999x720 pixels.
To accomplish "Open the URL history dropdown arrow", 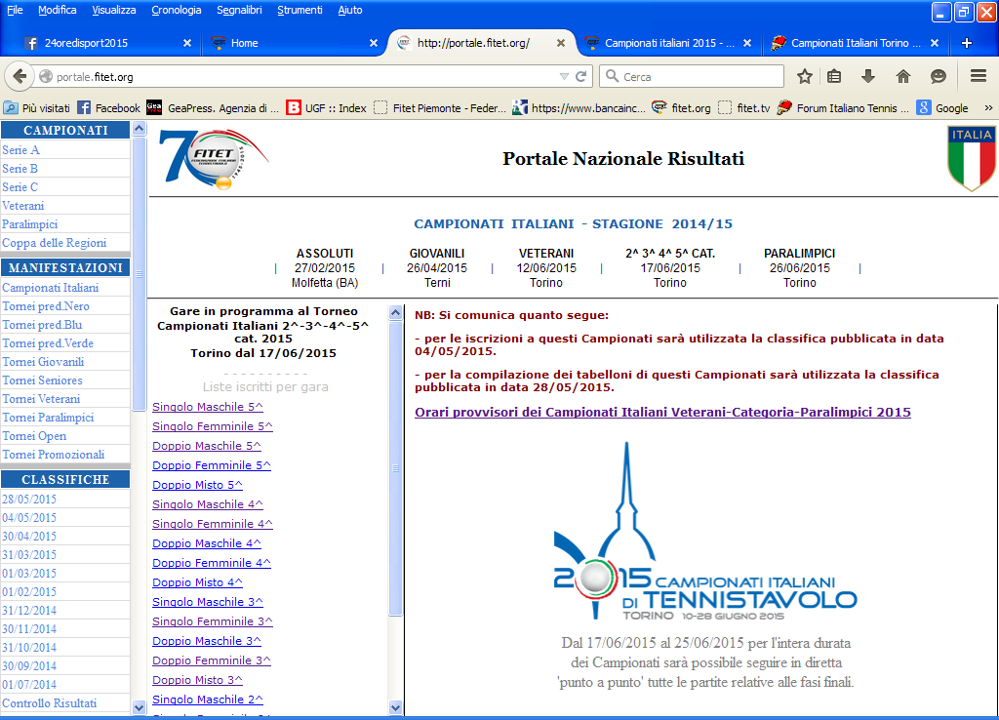I will pos(564,76).
